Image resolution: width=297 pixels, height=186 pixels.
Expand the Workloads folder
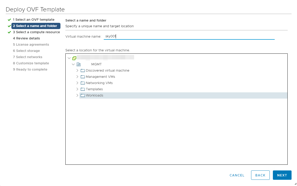[x=77, y=95]
